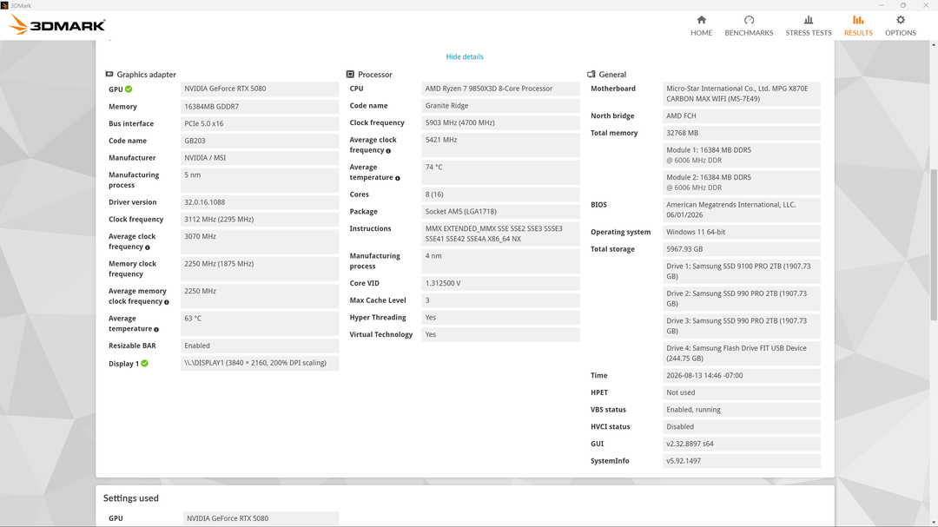
Task: Click the Module 1: 16384 MB DDR5 entry
Action: 742,155
